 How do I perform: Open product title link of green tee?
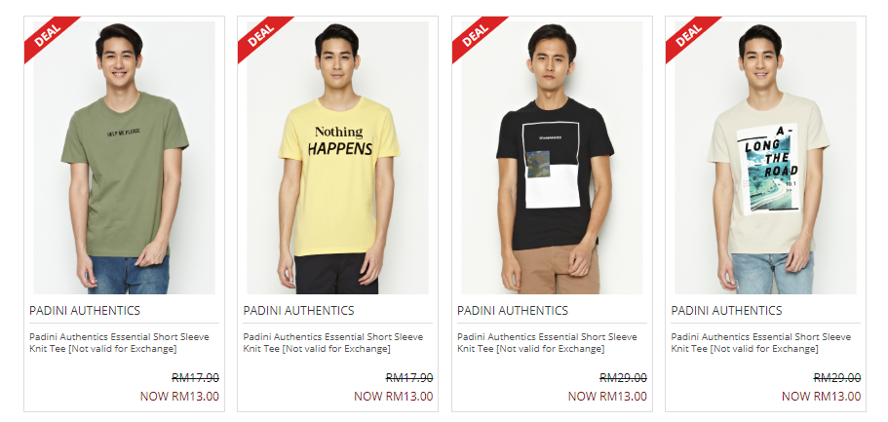click(120, 343)
